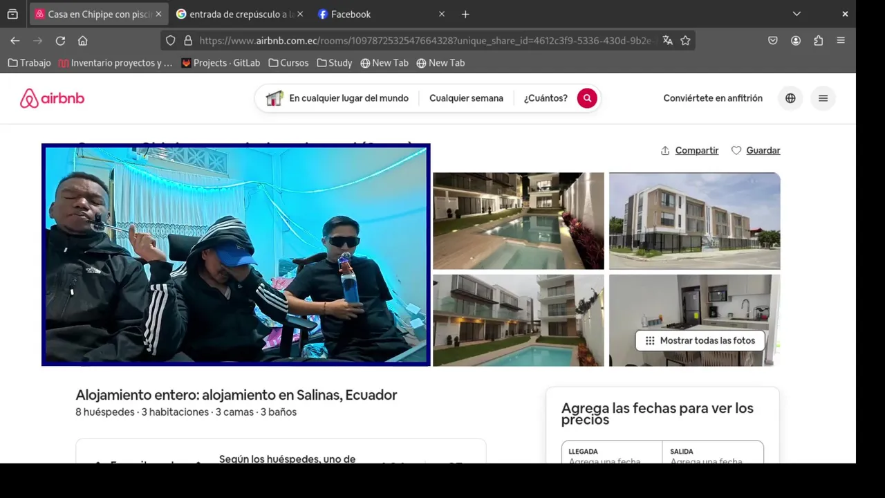The image size is (885, 498).
Task: Open the 'Projects · GitLab' bookmark
Action: pyautogui.click(x=221, y=63)
